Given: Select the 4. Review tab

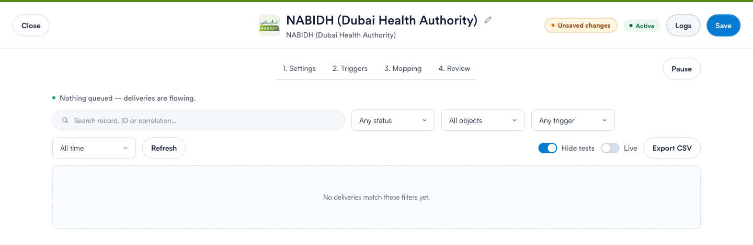Looking at the screenshot, I should [x=454, y=68].
